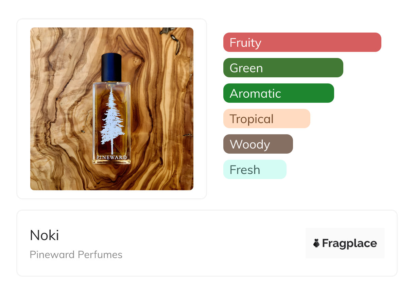Click the white pine tree graphic on bottle
Screen dimensions: 414x293
point(111,119)
